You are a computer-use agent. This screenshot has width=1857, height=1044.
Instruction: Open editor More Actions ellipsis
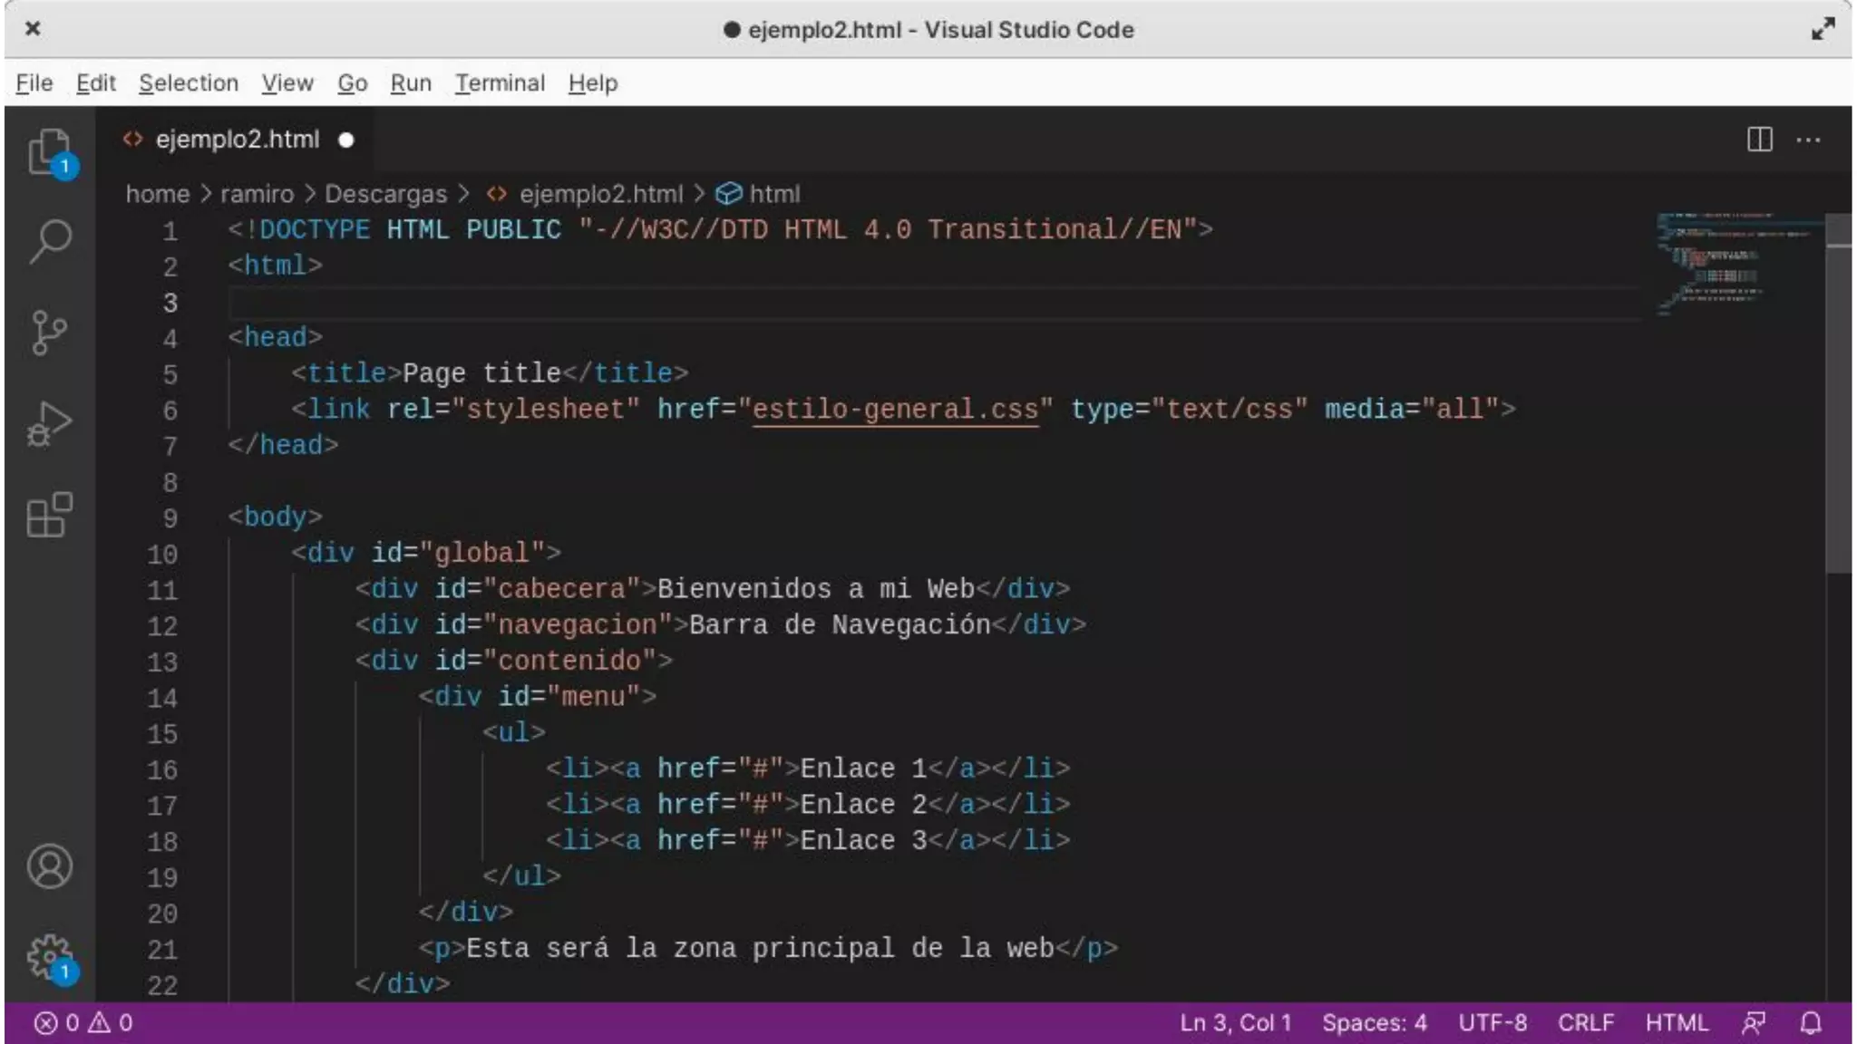click(1808, 140)
